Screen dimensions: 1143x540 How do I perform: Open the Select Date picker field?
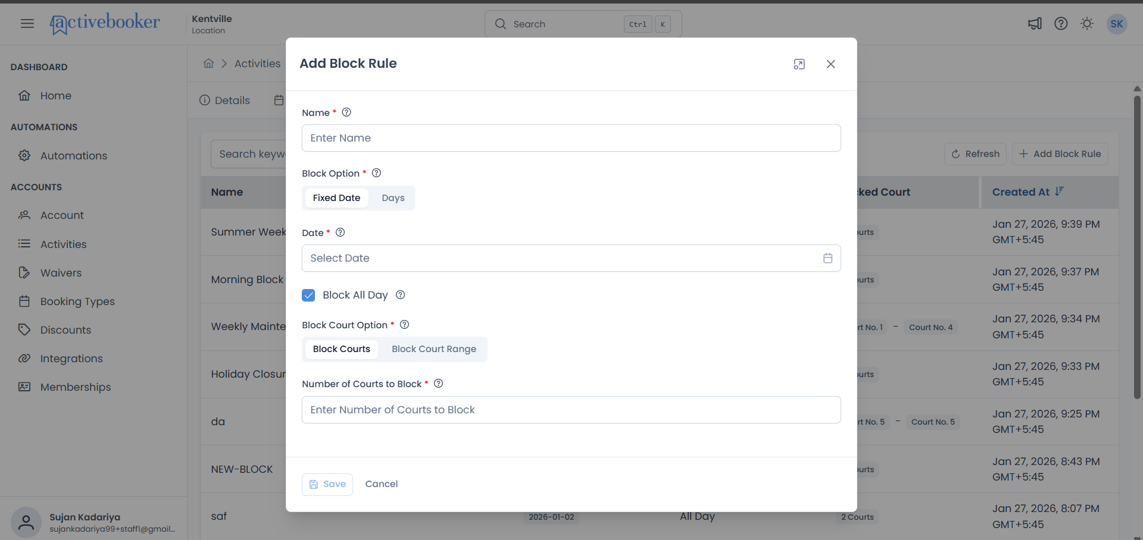click(x=571, y=258)
